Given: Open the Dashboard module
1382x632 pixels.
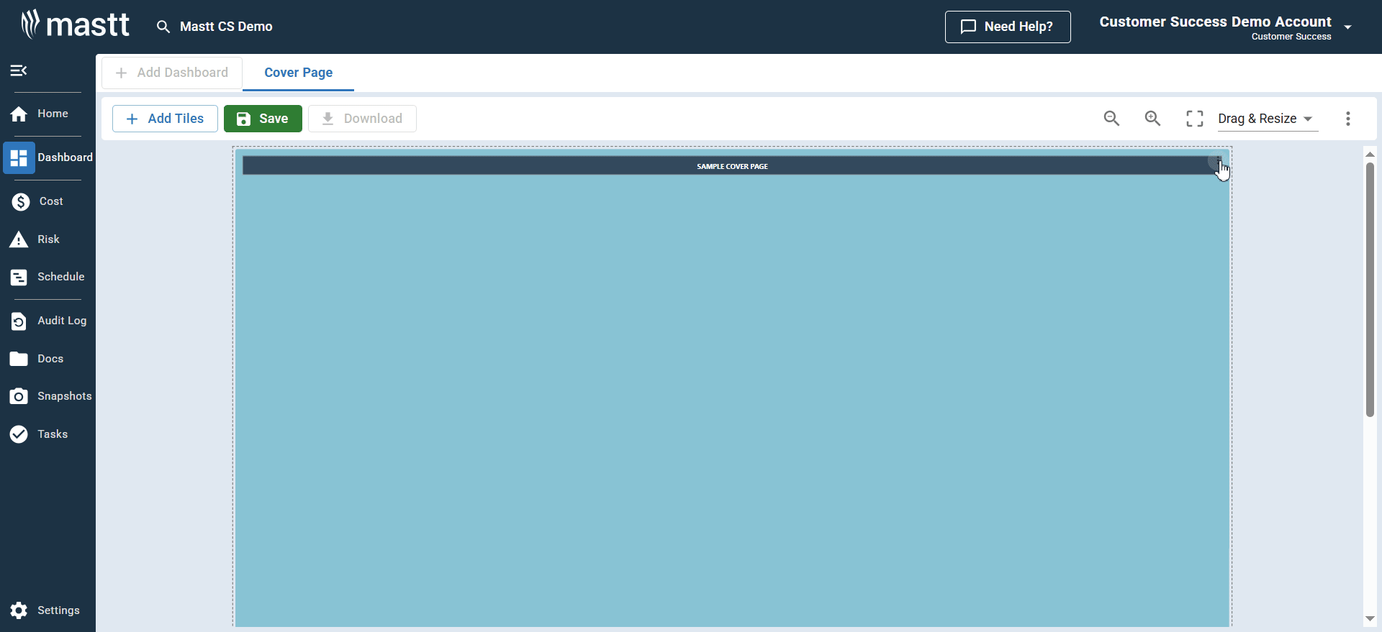Looking at the screenshot, I should tap(48, 157).
